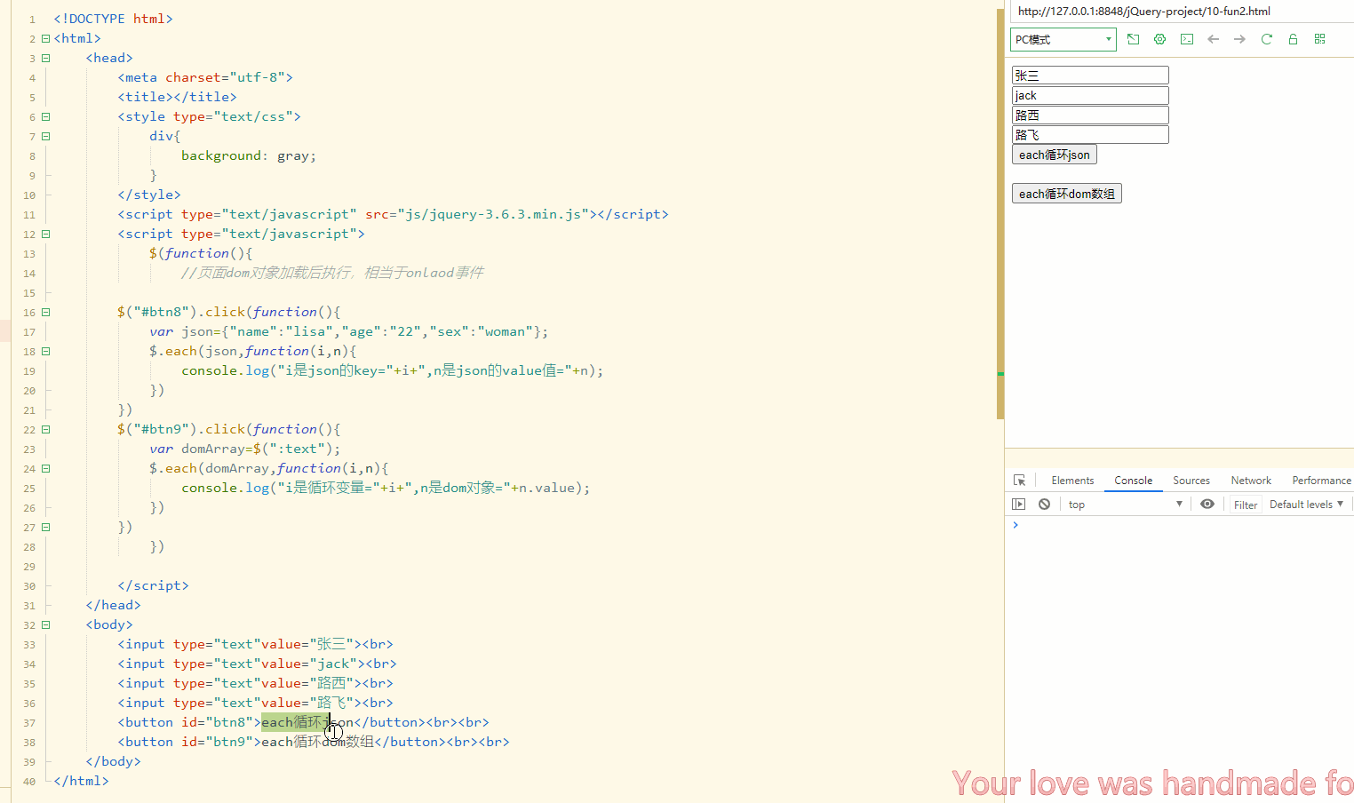Collapse the $.each json fold on line 18
The height and width of the screenshot is (803, 1354).
45,351
